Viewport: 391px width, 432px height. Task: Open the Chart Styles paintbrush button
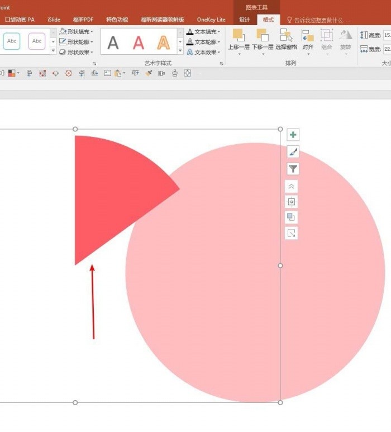pos(293,152)
